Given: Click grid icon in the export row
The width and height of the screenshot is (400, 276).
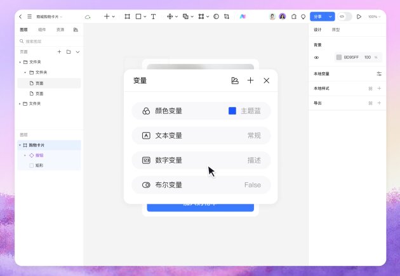Looking at the screenshot, I should coord(370,103).
